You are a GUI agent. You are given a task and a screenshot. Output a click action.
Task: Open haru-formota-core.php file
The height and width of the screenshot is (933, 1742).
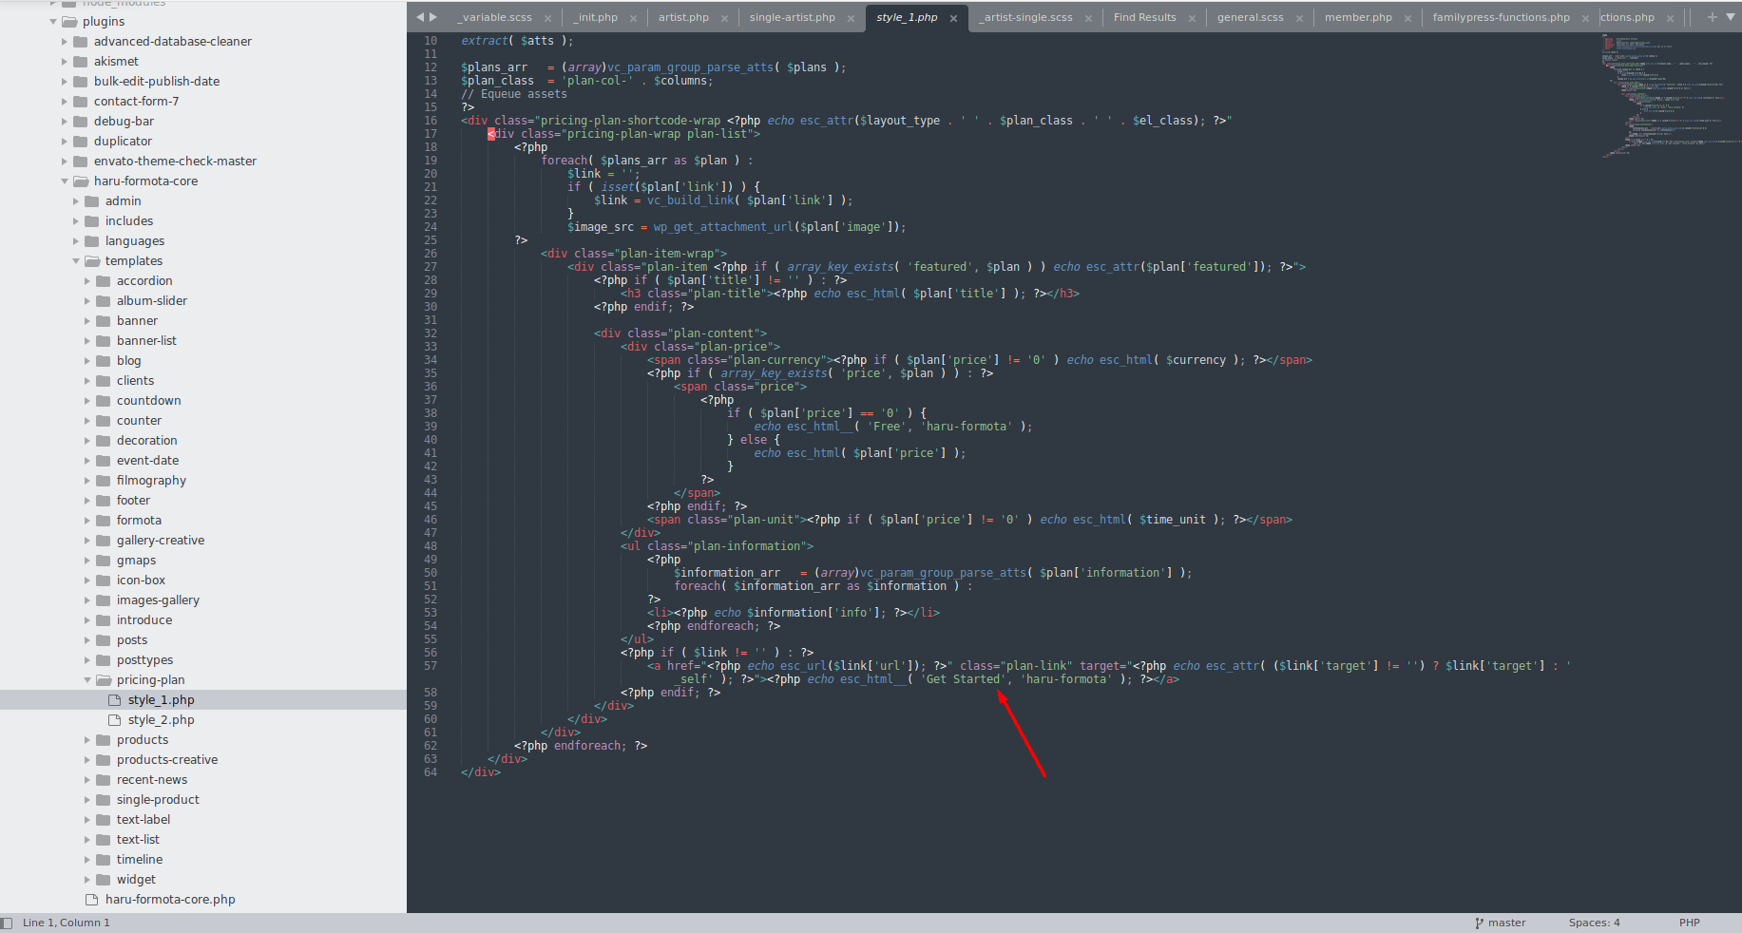[170, 900]
